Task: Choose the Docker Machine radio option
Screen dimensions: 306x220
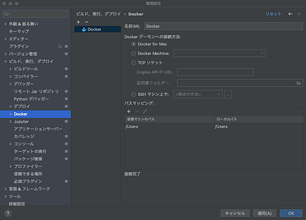Action: click(x=134, y=53)
